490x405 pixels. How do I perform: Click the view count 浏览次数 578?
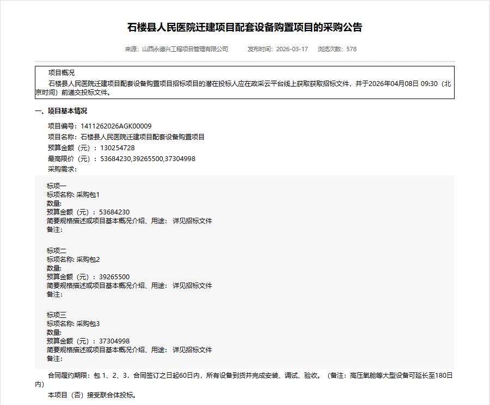[337, 49]
